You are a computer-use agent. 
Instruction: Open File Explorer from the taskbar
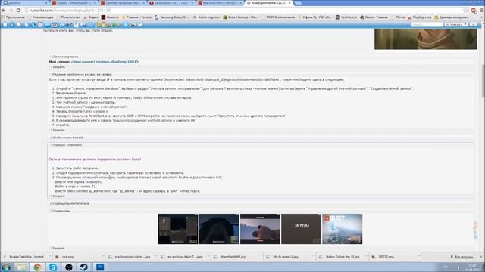[x=22, y=267]
